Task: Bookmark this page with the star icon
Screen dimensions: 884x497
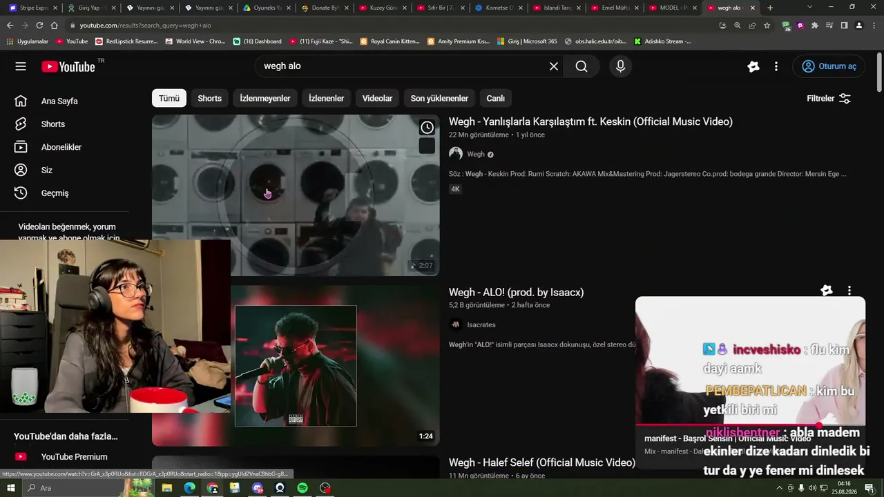Action: (767, 26)
